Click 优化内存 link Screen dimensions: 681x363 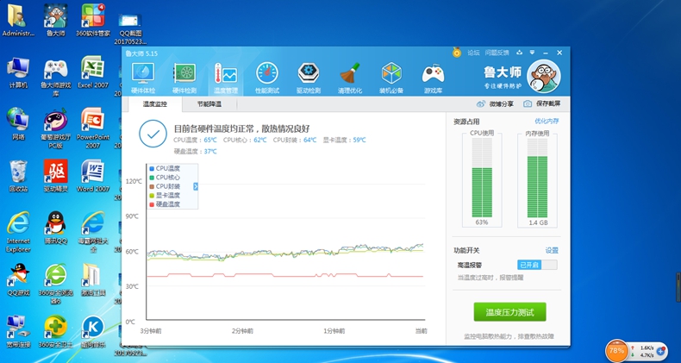547,122
